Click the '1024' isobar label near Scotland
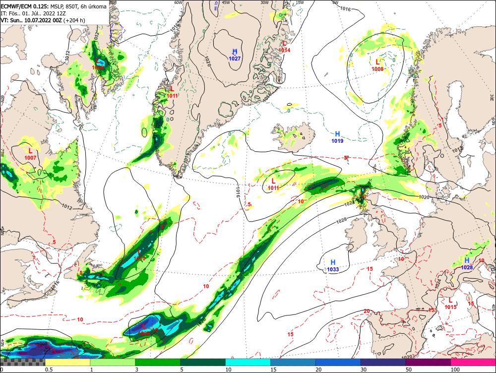The width and height of the screenshot is (496, 373). coord(349,204)
